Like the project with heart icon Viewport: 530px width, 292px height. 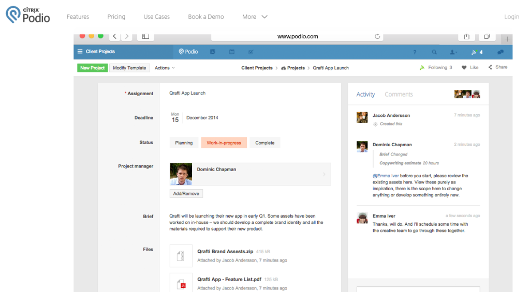point(470,68)
